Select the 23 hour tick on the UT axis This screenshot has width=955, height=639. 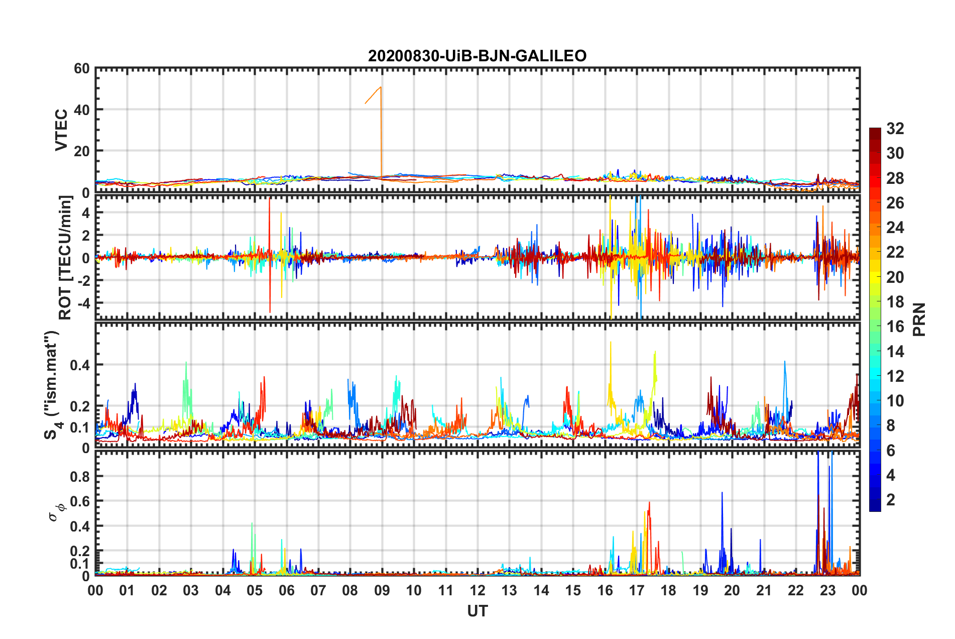pos(828,590)
